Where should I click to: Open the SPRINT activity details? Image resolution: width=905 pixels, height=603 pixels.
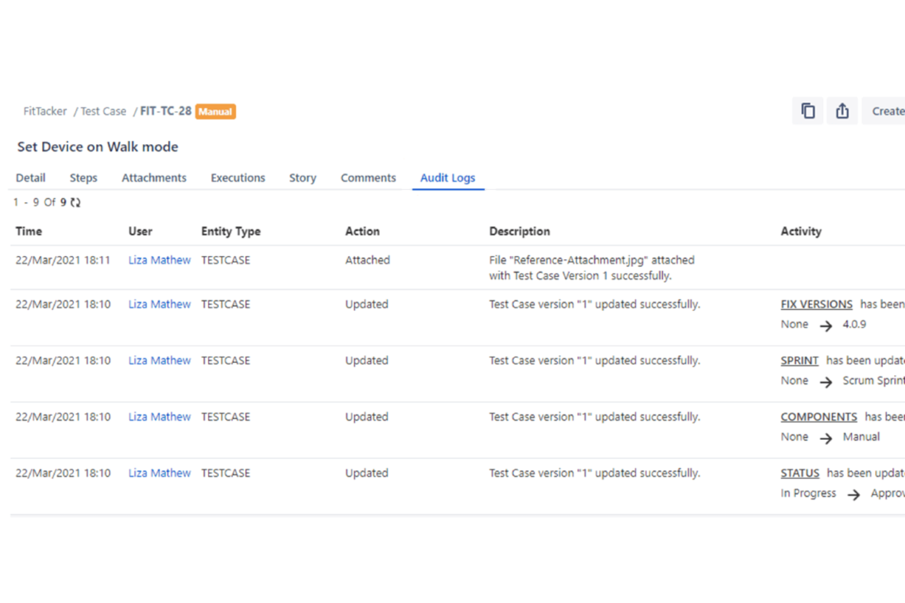coord(799,360)
